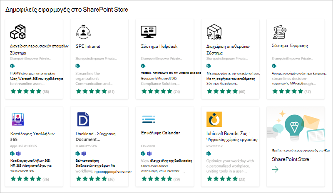Open the Dockland - Σύγχρονη Document title
The height and width of the screenshot is (193, 333).
click(x=96, y=136)
